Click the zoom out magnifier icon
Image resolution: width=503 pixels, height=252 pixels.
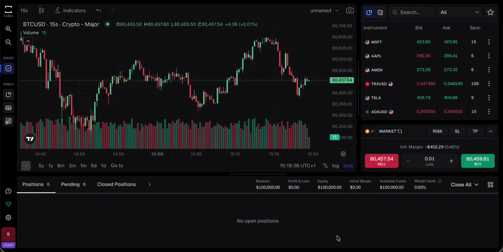tap(8, 42)
